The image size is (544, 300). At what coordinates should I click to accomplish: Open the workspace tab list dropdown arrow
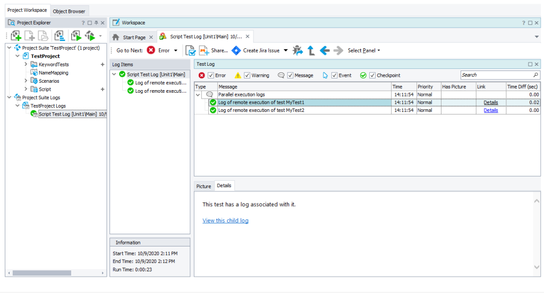click(537, 37)
